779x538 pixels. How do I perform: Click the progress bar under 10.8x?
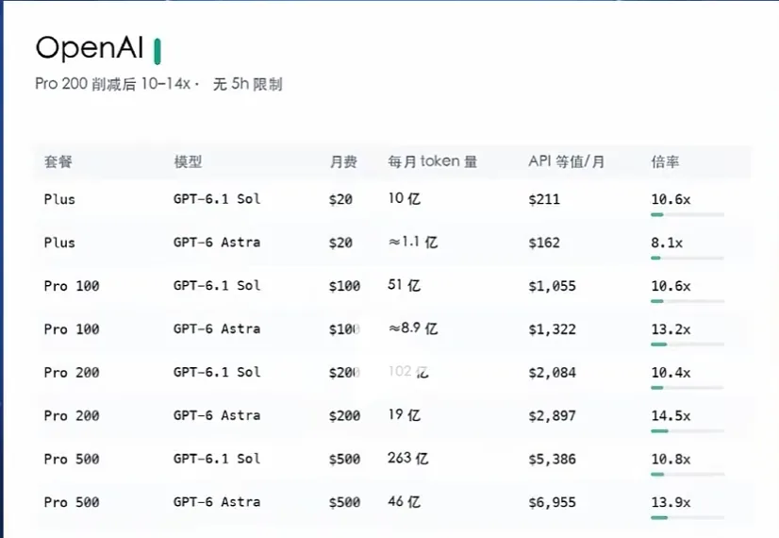tap(688, 475)
